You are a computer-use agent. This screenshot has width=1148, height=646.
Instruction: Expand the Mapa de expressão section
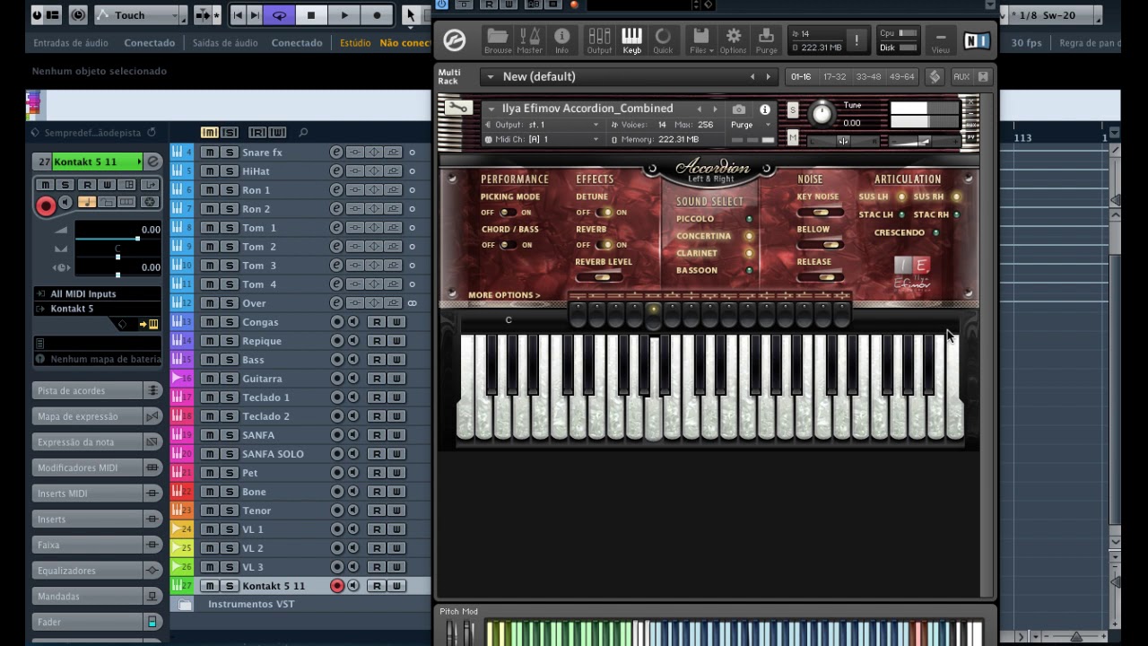(x=98, y=416)
